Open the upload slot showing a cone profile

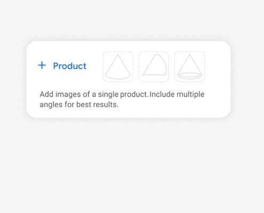[154, 67]
